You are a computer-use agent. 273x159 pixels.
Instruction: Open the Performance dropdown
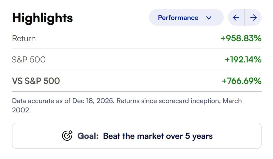pos(186,18)
